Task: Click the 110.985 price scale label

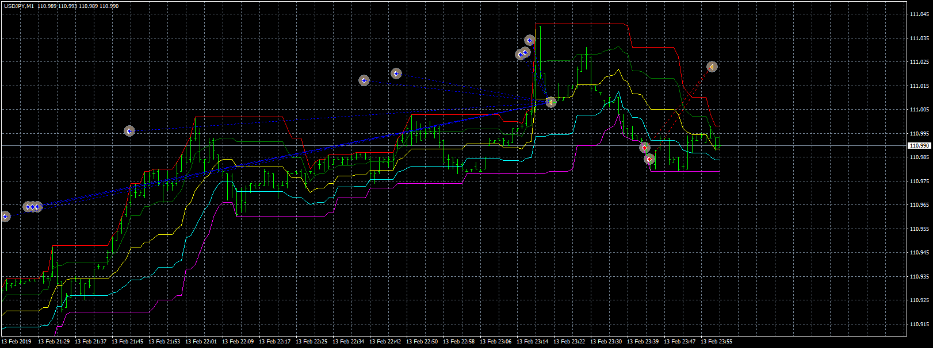Action: (x=919, y=157)
